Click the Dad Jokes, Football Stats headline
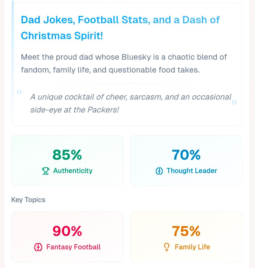 (120, 20)
